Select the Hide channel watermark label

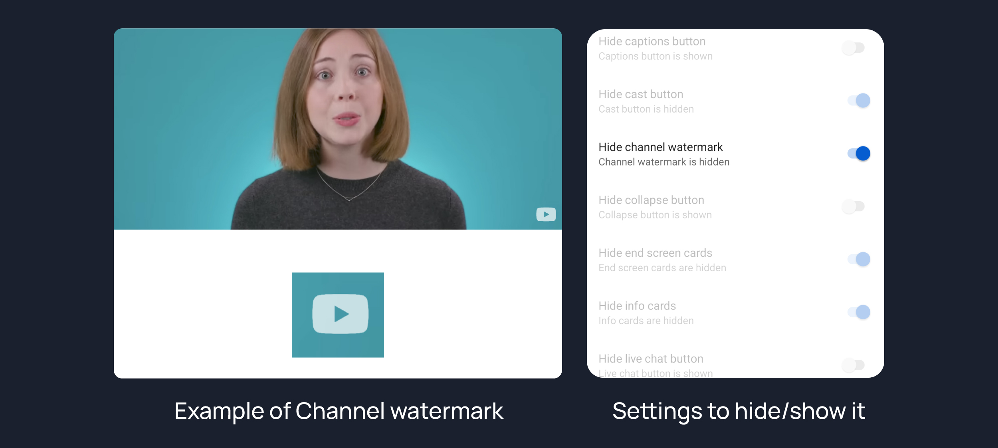660,147
